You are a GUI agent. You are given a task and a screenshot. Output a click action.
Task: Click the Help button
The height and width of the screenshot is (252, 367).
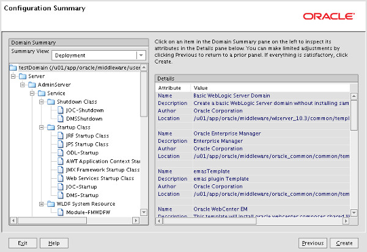tap(54, 243)
